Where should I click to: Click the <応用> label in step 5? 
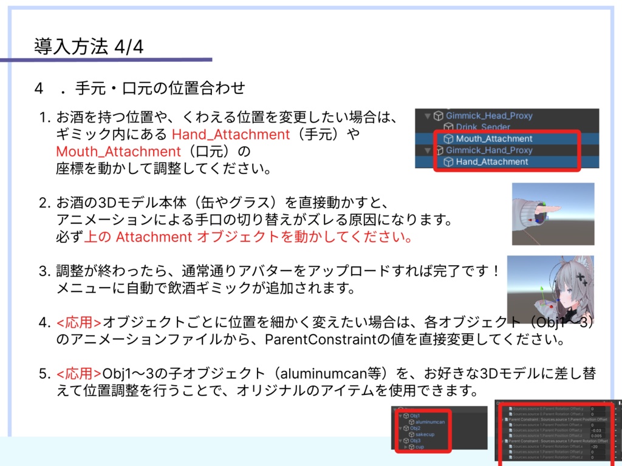click(79, 373)
